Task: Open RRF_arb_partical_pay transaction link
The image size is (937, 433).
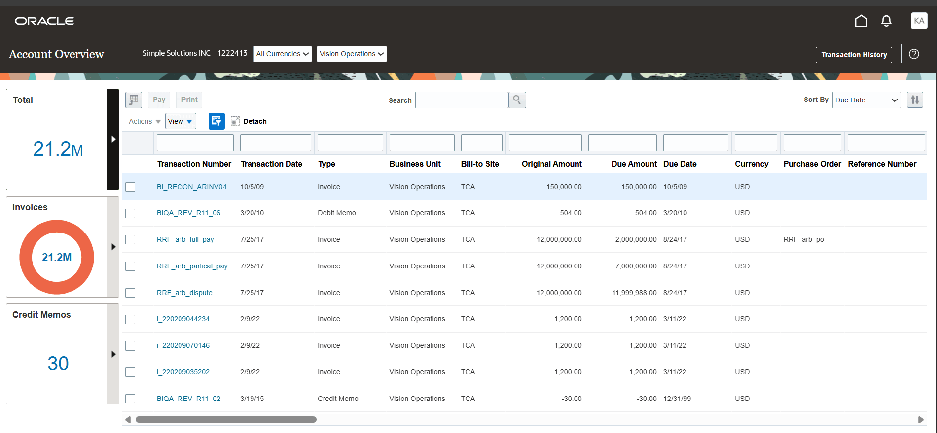Action: [192, 266]
